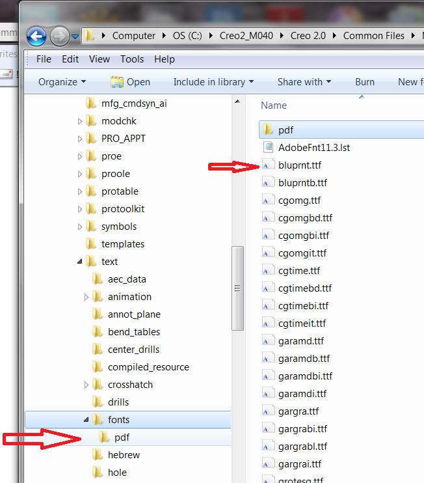Expand the modchk folder in tree
Screen dimensions: 424x483
coord(80,121)
